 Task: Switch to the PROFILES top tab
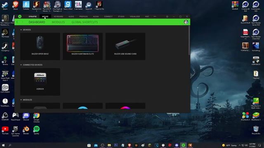(83, 16)
